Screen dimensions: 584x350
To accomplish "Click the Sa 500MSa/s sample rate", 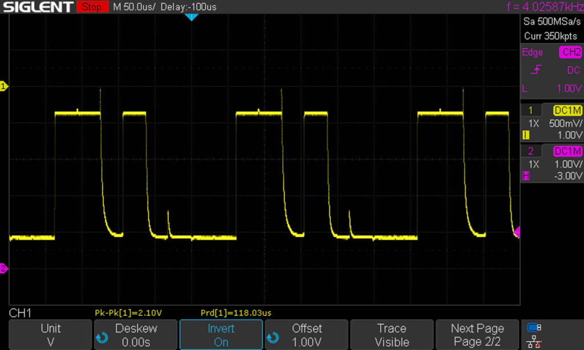I will tap(552, 22).
